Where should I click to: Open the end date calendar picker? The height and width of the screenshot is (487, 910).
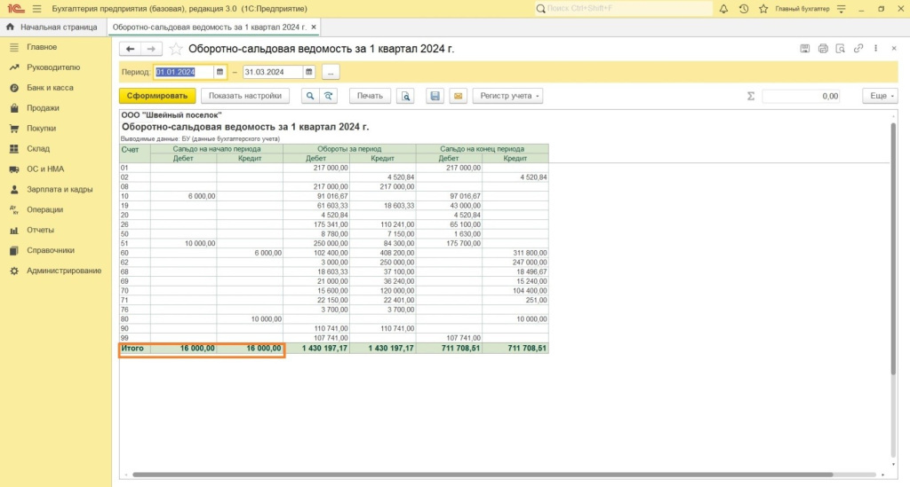tap(309, 72)
